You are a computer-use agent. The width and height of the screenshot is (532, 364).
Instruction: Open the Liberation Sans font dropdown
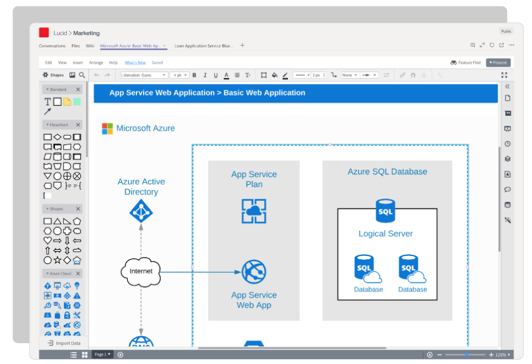tap(144, 75)
